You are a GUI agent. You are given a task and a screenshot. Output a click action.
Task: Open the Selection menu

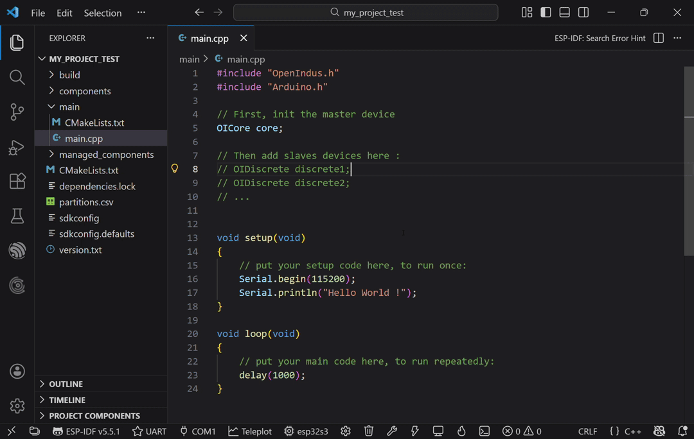point(102,13)
